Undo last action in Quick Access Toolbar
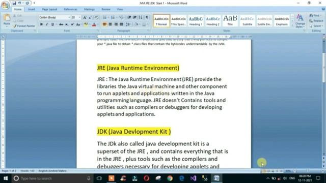 [x=19, y=3]
